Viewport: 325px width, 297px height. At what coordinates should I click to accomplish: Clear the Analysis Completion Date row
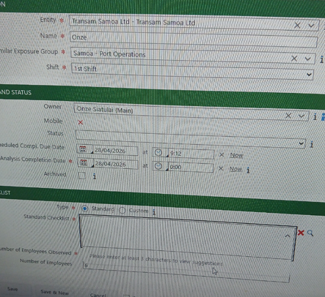tap(220, 168)
